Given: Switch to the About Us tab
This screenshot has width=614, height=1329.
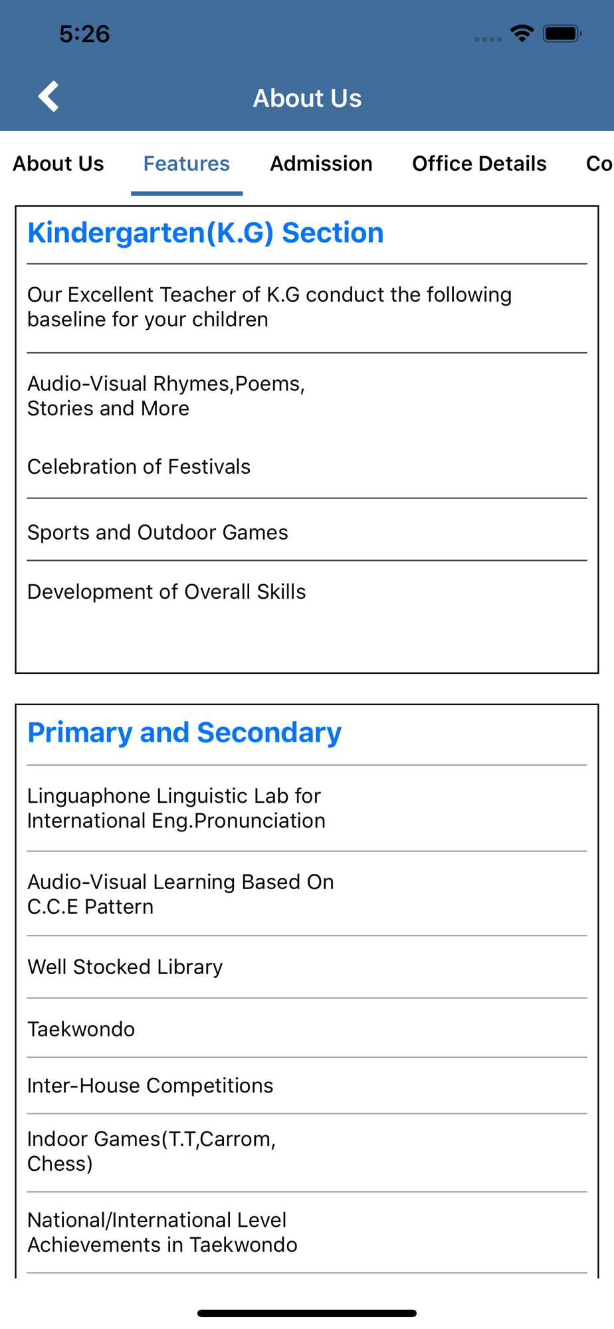Looking at the screenshot, I should click(x=58, y=163).
